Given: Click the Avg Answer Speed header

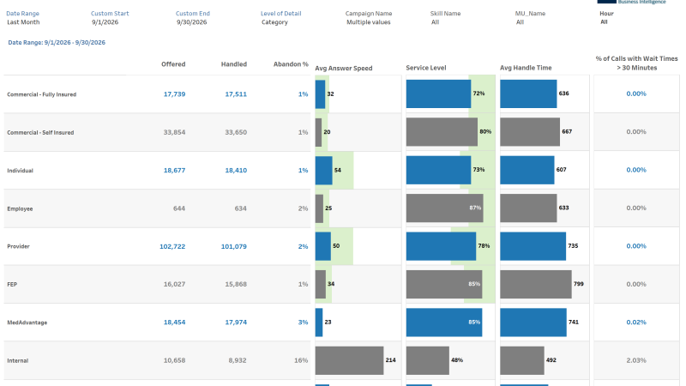Looking at the screenshot, I should (344, 68).
